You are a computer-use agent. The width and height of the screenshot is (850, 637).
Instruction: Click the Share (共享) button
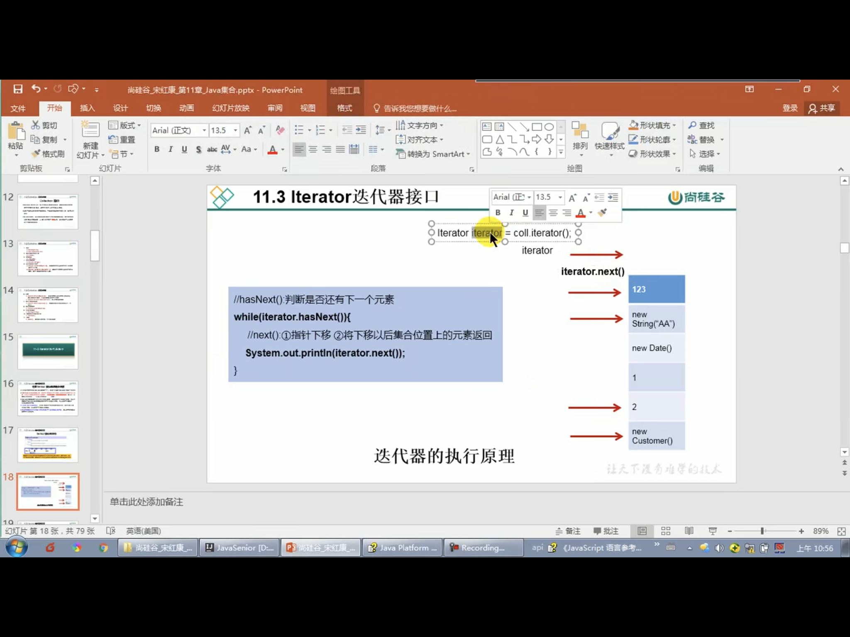[822, 108]
